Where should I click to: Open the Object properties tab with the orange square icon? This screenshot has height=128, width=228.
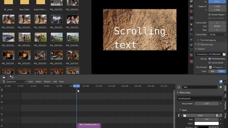click(191, 24)
